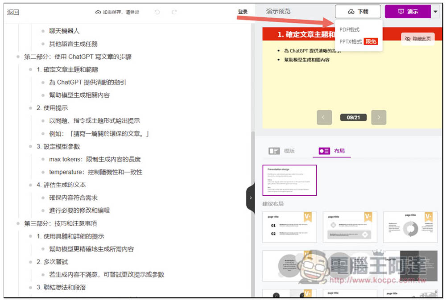
Task: Switch to the 布局 layout tab
Action: [x=332, y=151]
